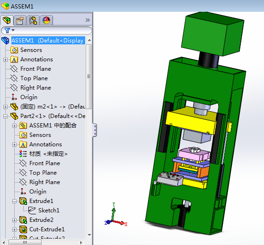The width and height of the screenshot is (264, 245).
Task: Select the (固定) m2<1> component label
Action: point(53,107)
